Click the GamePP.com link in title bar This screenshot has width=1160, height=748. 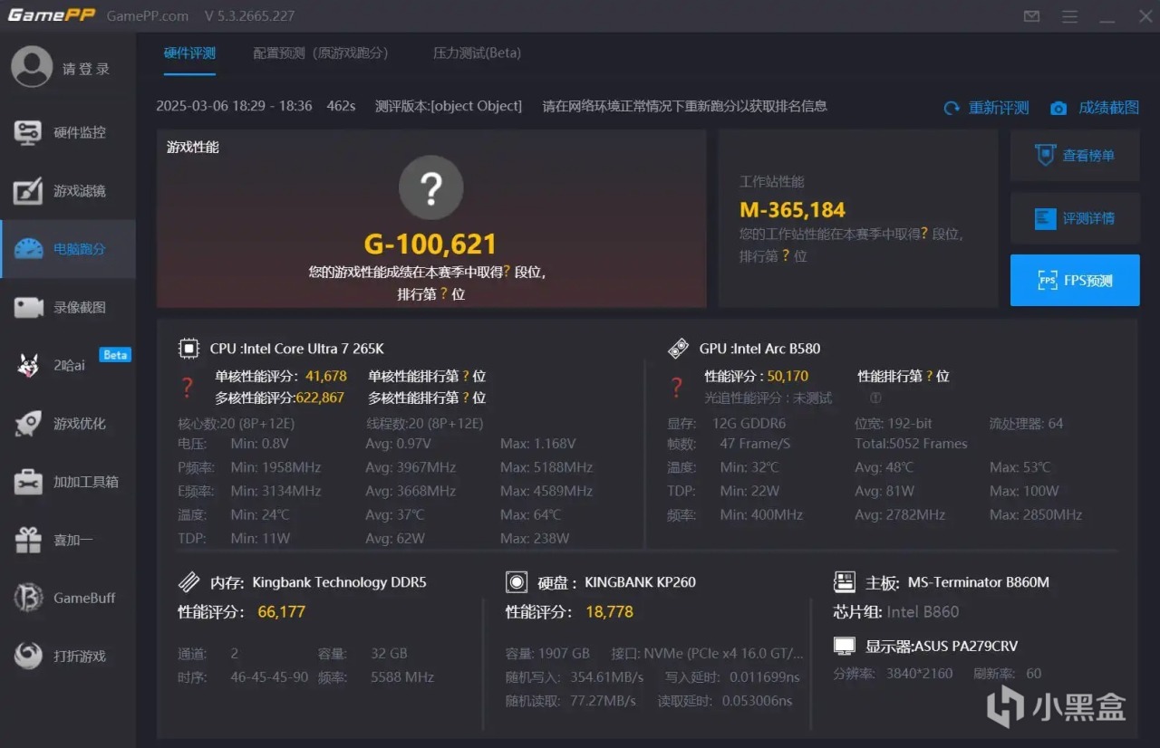148,16
